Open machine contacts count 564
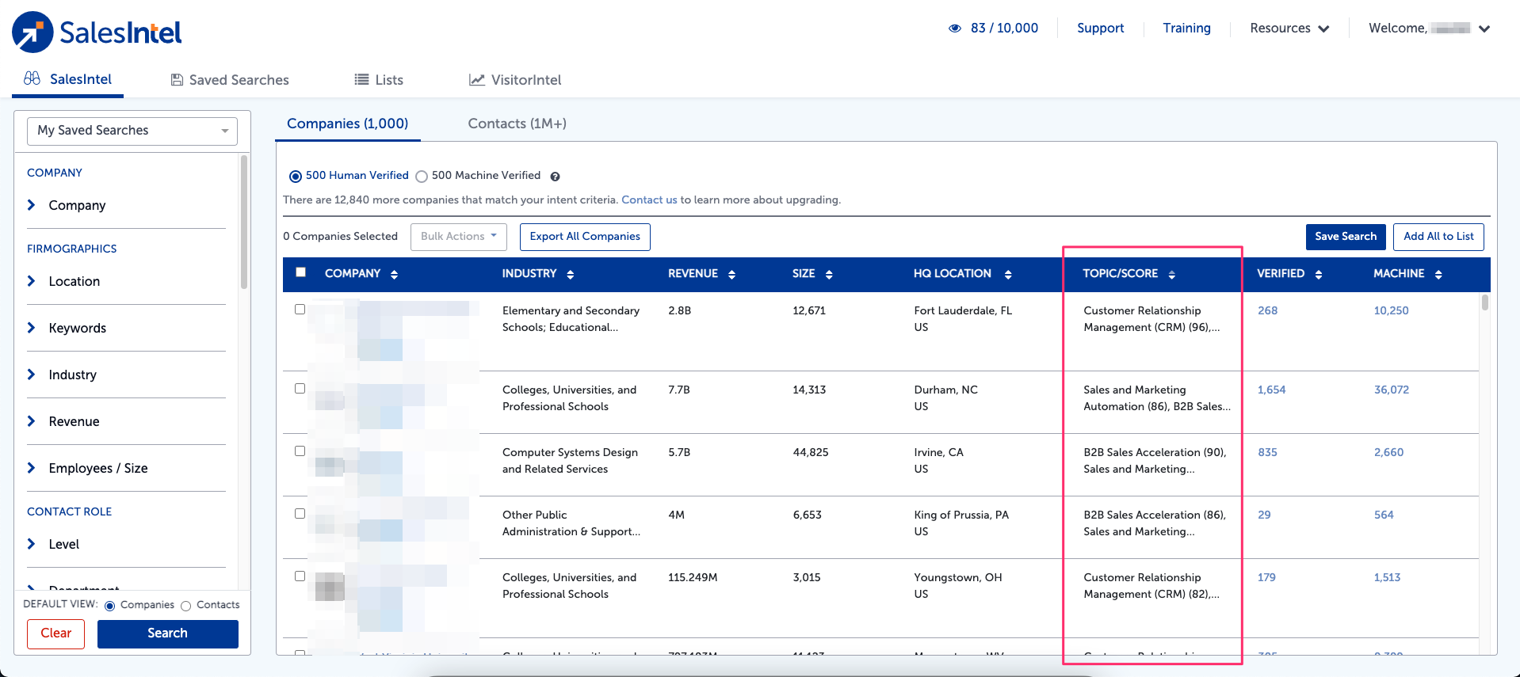The image size is (1520, 677). (1384, 515)
